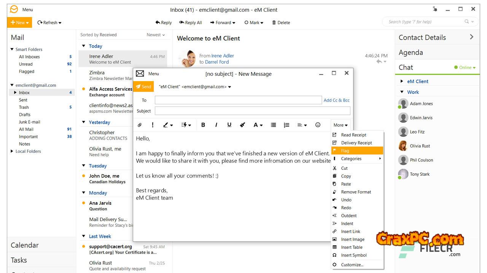This screenshot has width=487, height=273.
Task: Open the Online status dropdown in Chat
Action: [465, 67]
